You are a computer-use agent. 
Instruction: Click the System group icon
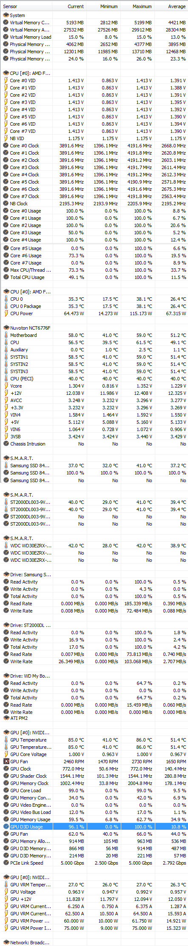6,15
